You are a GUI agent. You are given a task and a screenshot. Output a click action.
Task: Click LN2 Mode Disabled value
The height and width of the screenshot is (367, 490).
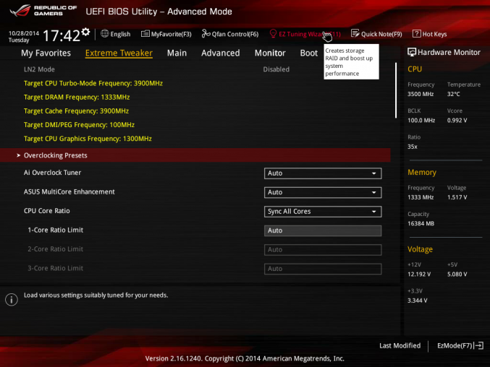(276, 69)
